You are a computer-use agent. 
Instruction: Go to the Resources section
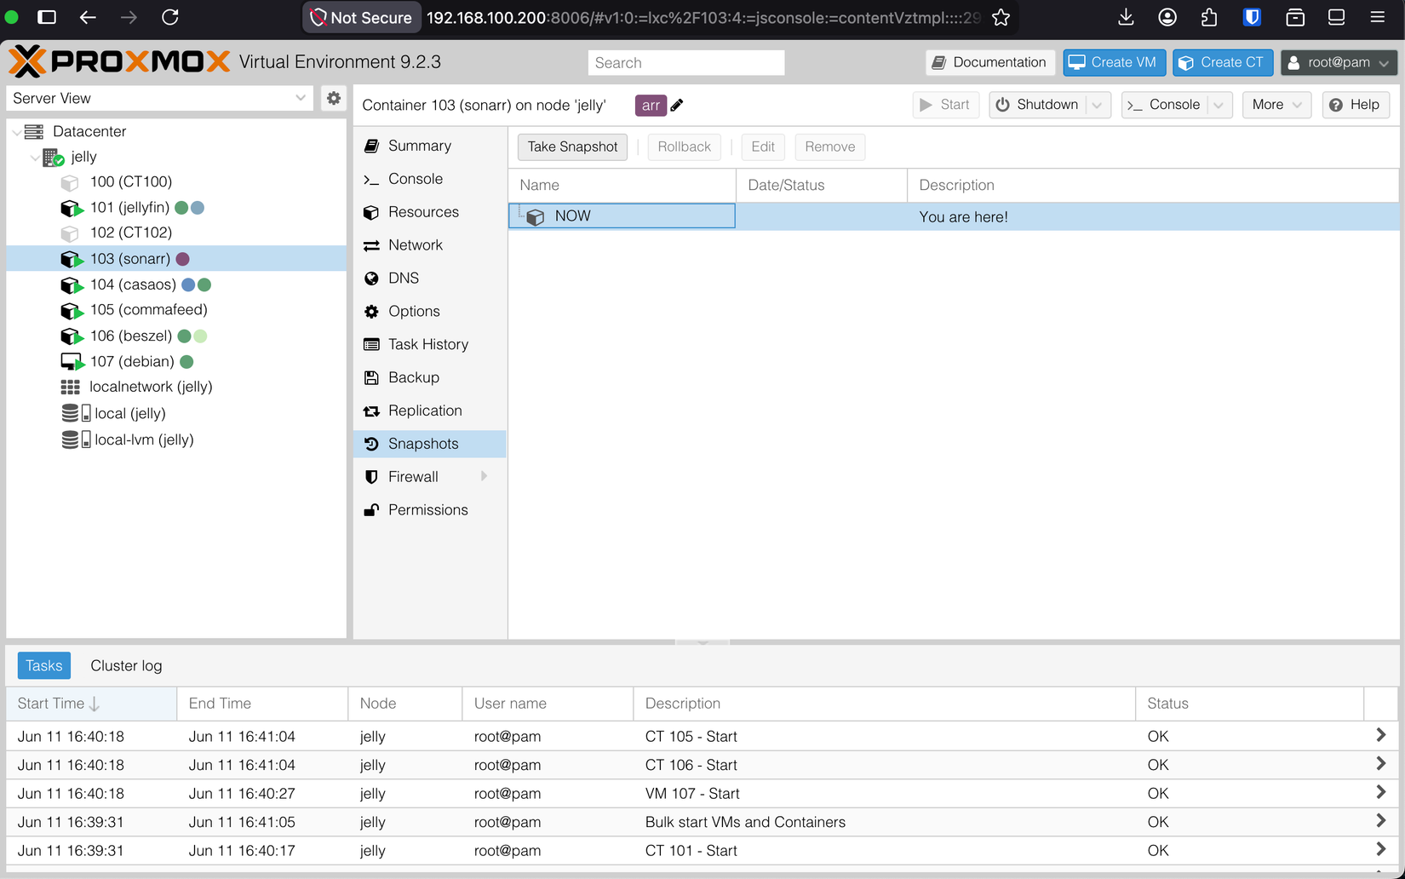click(x=430, y=212)
